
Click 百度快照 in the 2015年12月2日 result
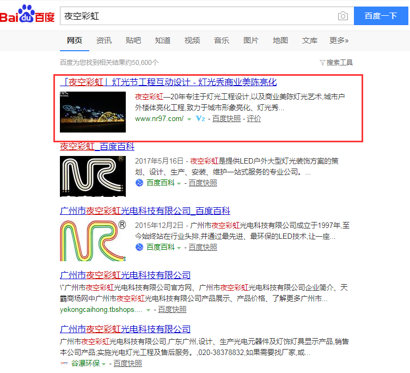tap(203, 247)
